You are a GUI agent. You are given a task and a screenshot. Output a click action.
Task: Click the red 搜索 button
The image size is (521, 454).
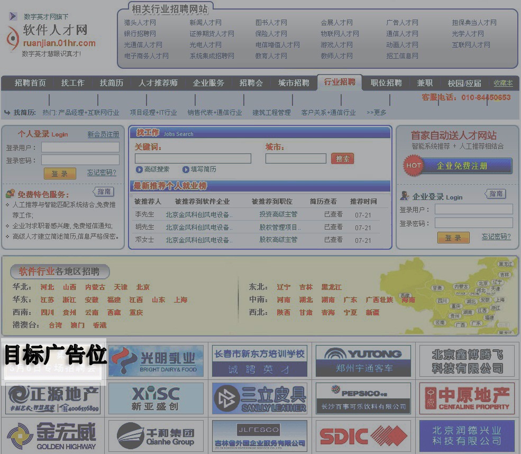[343, 159]
